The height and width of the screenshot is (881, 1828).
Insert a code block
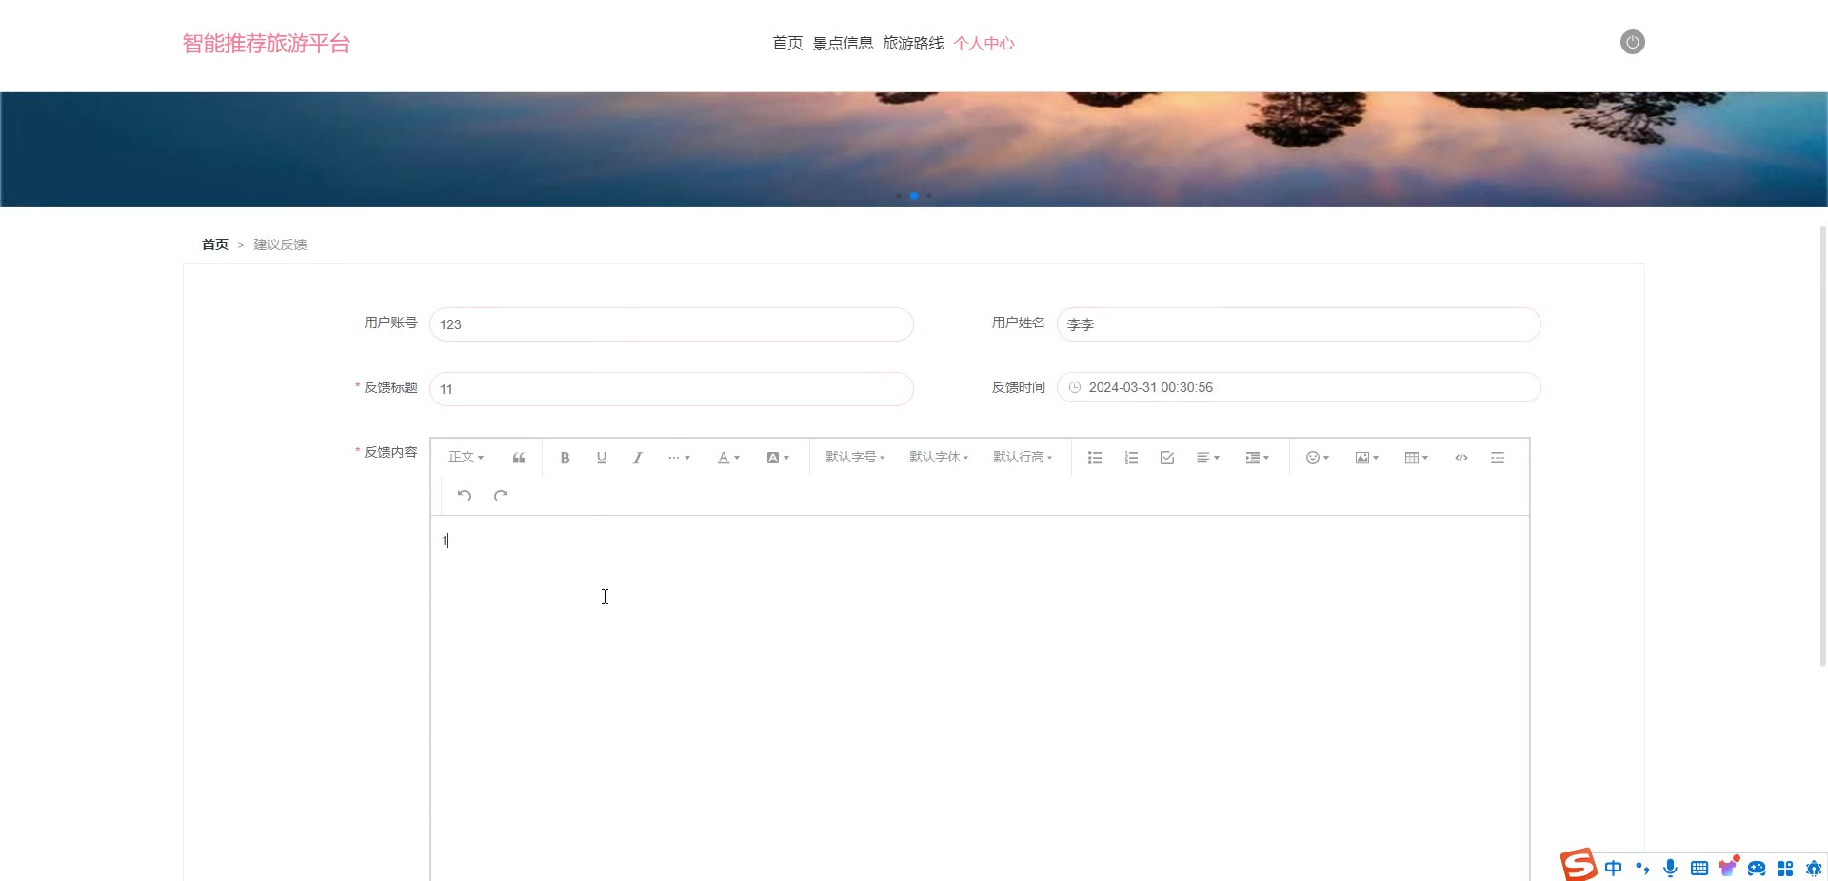point(1461,458)
